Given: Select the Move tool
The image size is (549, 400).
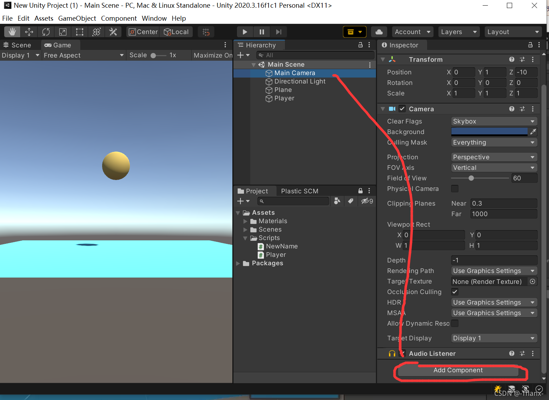Looking at the screenshot, I should 29,32.
